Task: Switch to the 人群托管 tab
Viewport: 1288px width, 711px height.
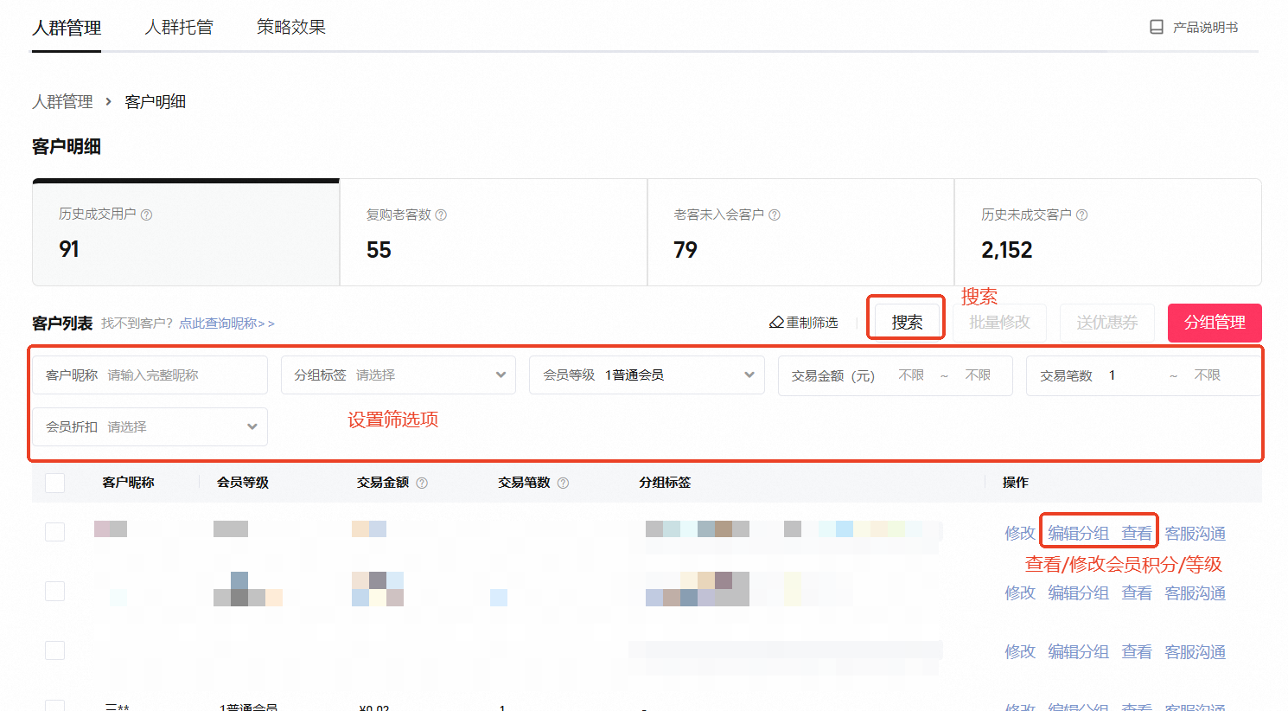Action: [x=179, y=28]
